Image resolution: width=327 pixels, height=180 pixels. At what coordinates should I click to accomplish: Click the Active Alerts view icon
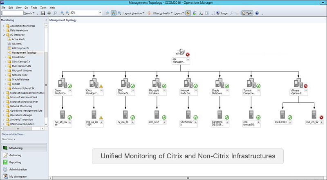coord(9,39)
